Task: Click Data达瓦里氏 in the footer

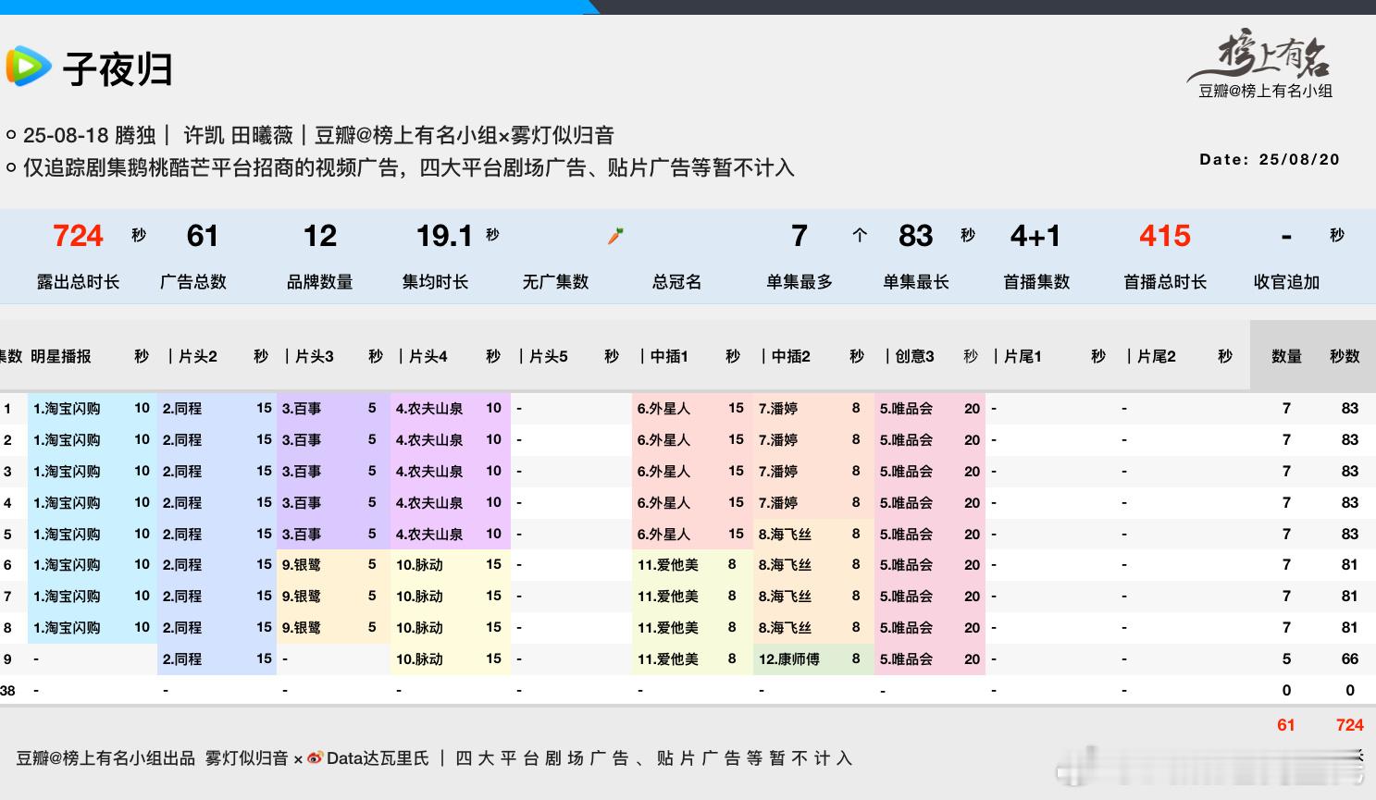Action: tap(378, 758)
